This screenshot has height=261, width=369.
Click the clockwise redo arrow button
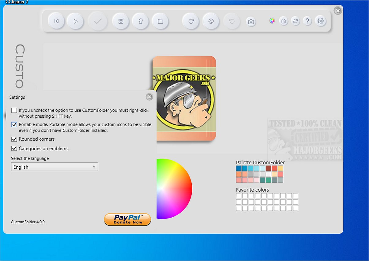pos(191,21)
